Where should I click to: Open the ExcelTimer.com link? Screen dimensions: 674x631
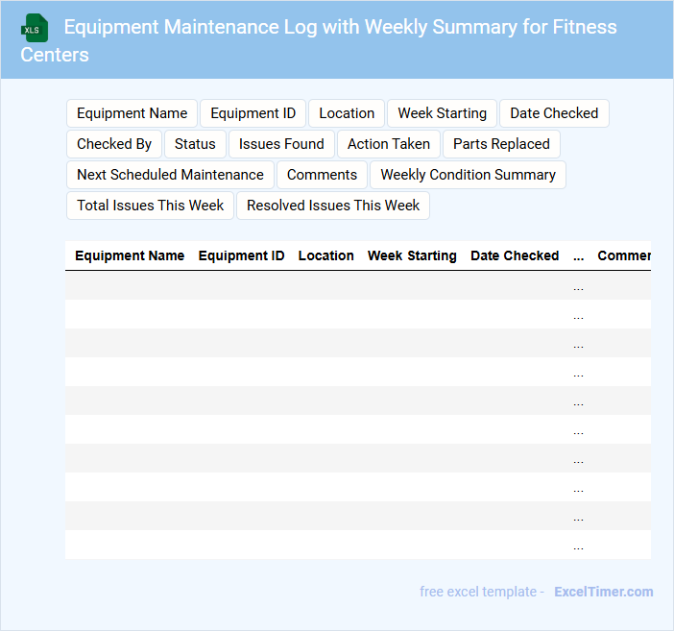pyautogui.click(x=603, y=592)
